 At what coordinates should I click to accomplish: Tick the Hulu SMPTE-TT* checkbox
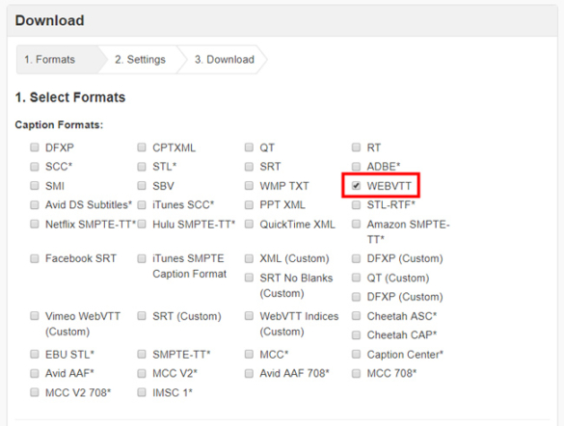tap(142, 224)
